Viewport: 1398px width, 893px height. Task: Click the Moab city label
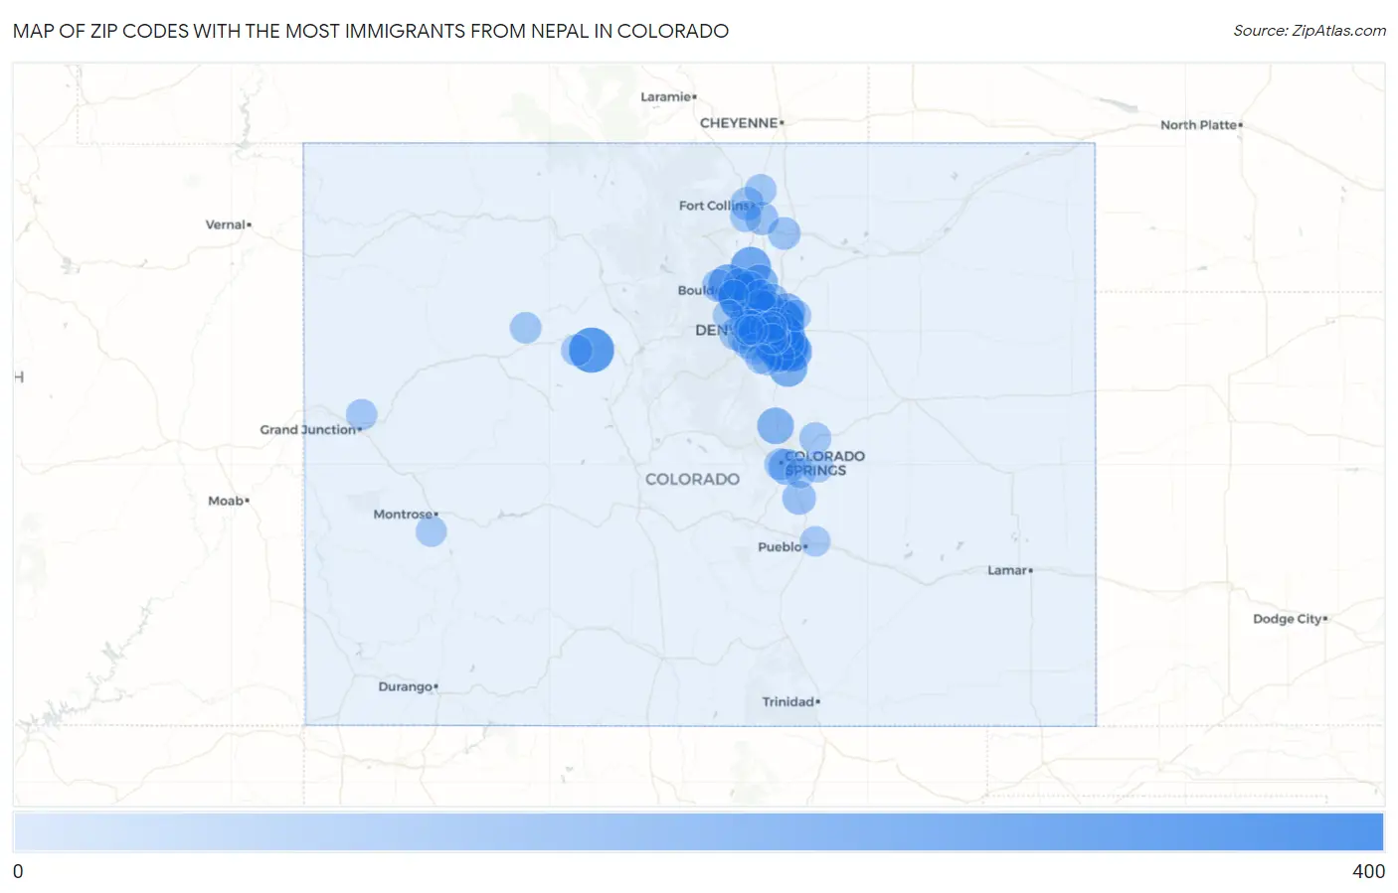click(x=226, y=501)
